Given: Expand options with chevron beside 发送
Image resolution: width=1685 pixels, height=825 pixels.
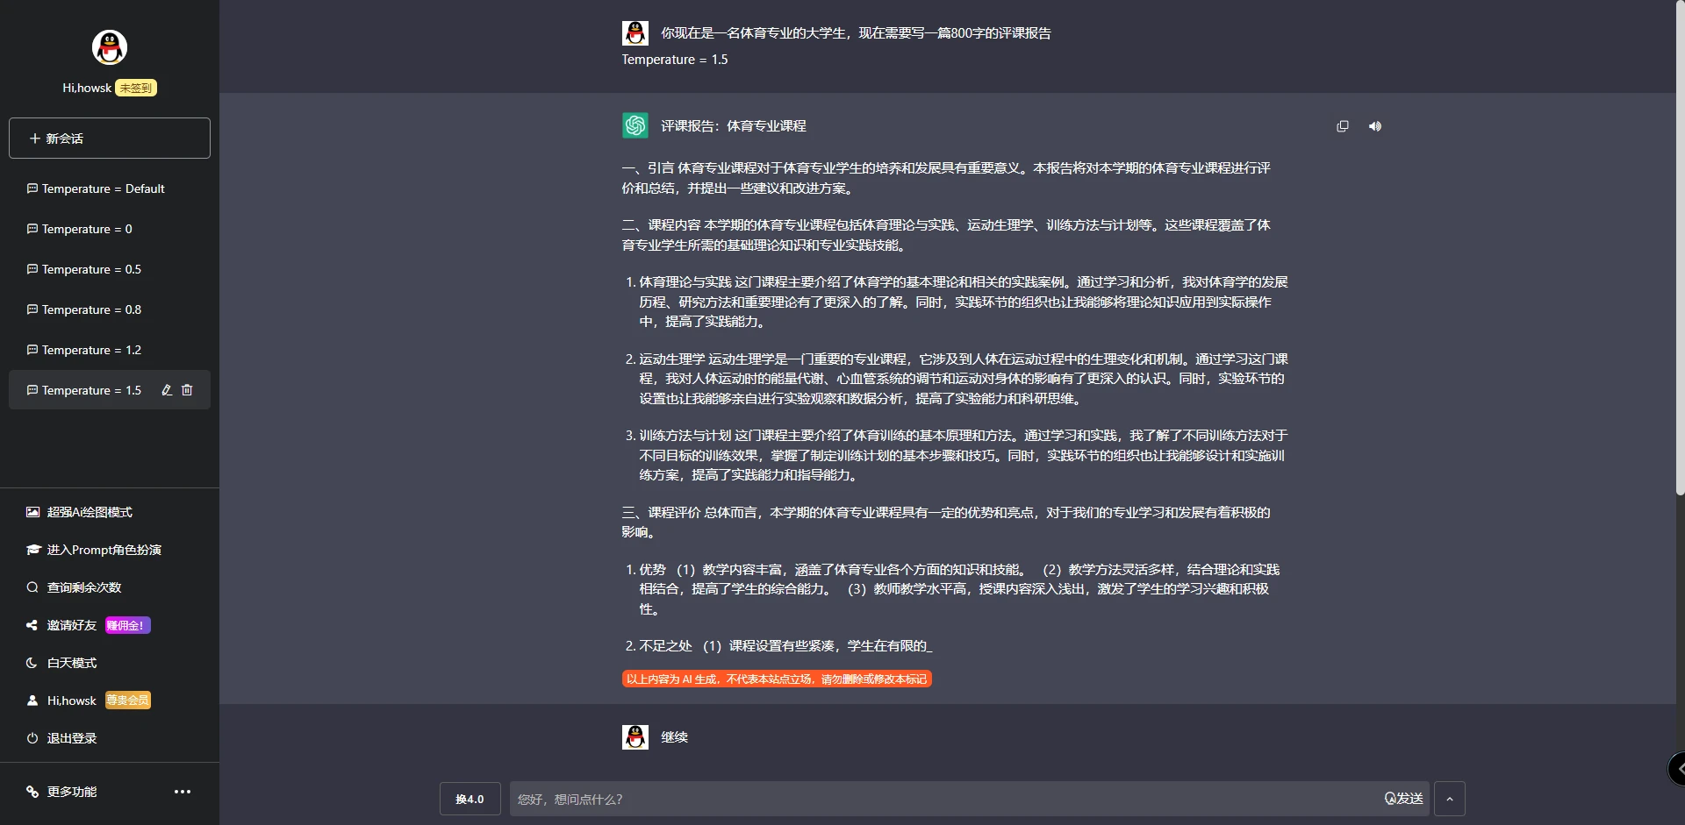Looking at the screenshot, I should point(1451,799).
